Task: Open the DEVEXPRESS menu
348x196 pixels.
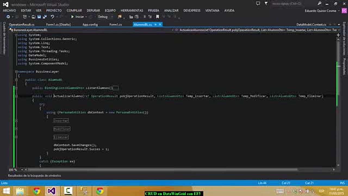Action: click(192, 11)
